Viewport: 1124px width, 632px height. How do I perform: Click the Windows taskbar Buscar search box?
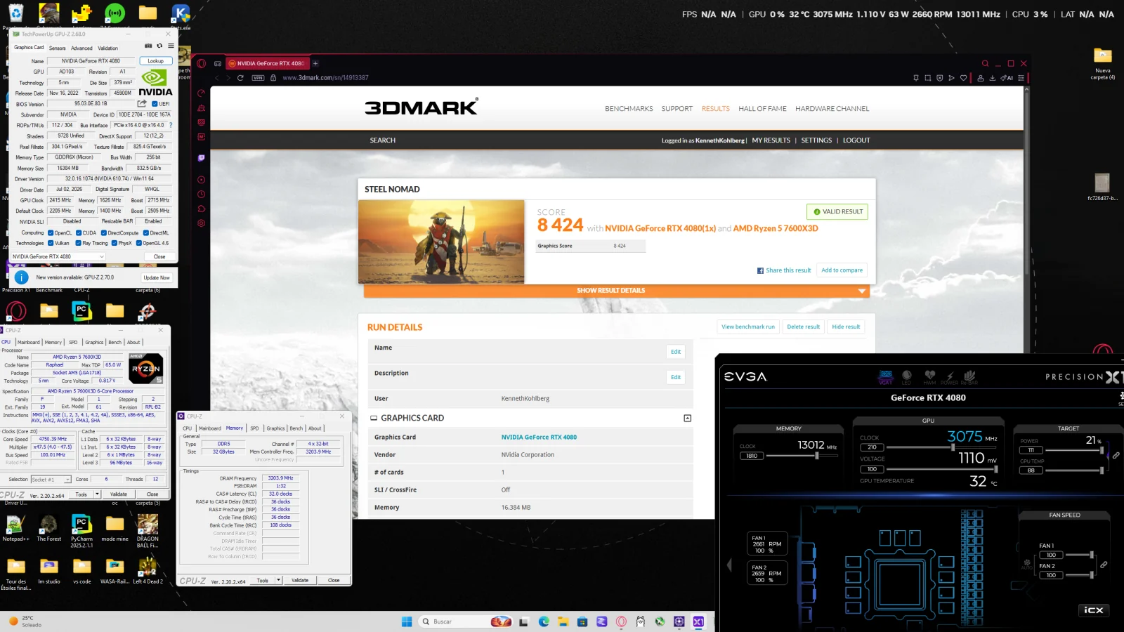coord(466,621)
